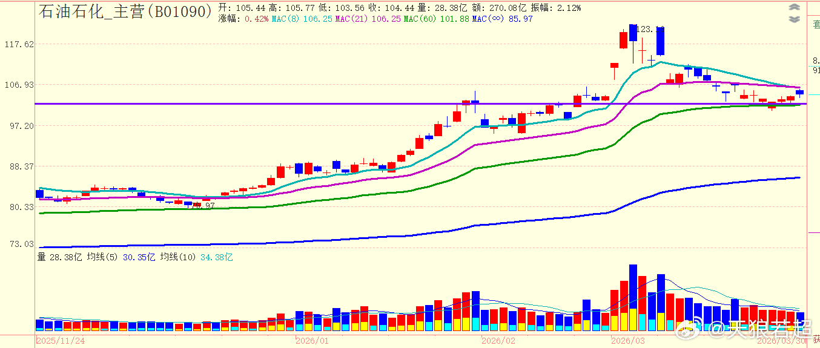
Task: Click the double up-chevron icon at top right
Action: coord(795,8)
